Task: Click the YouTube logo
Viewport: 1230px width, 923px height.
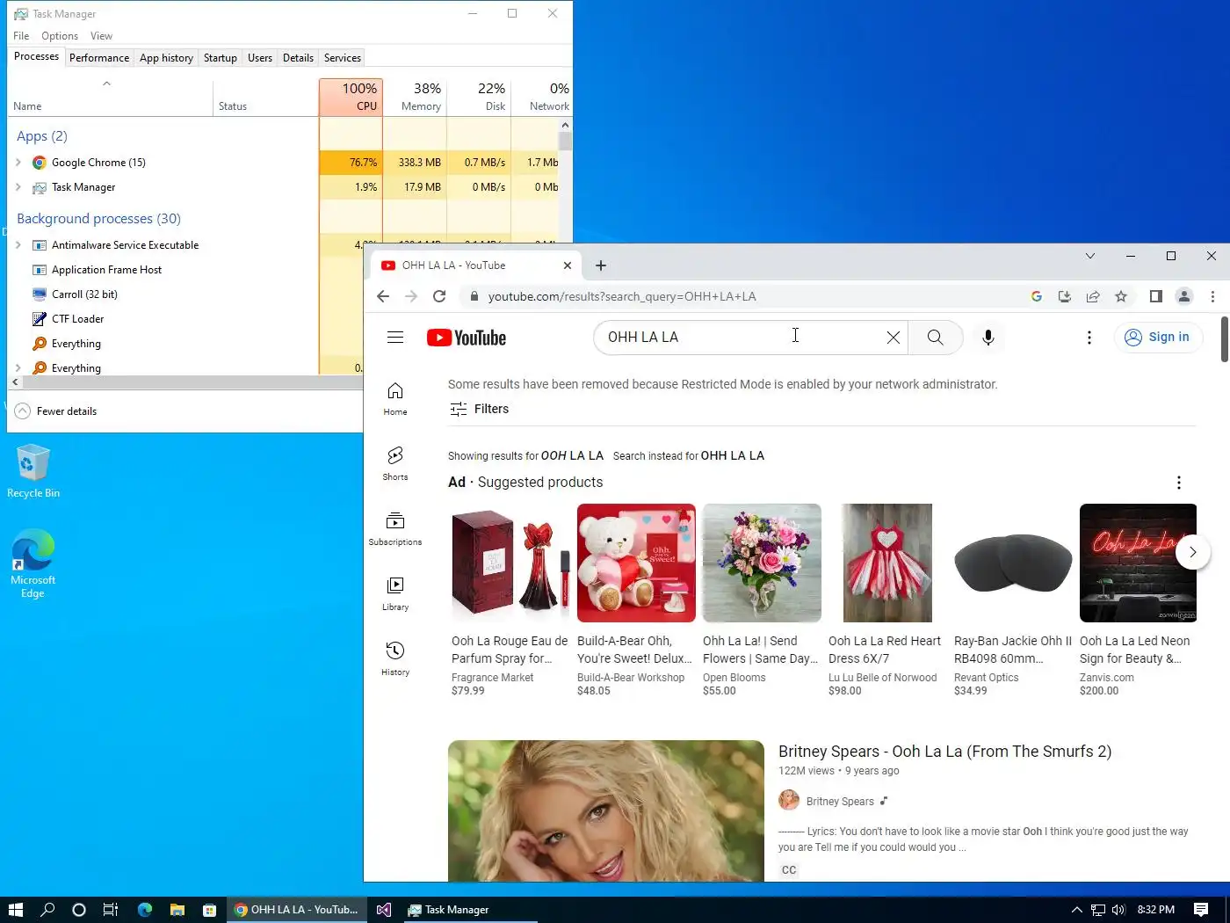Action: point(467,338)
